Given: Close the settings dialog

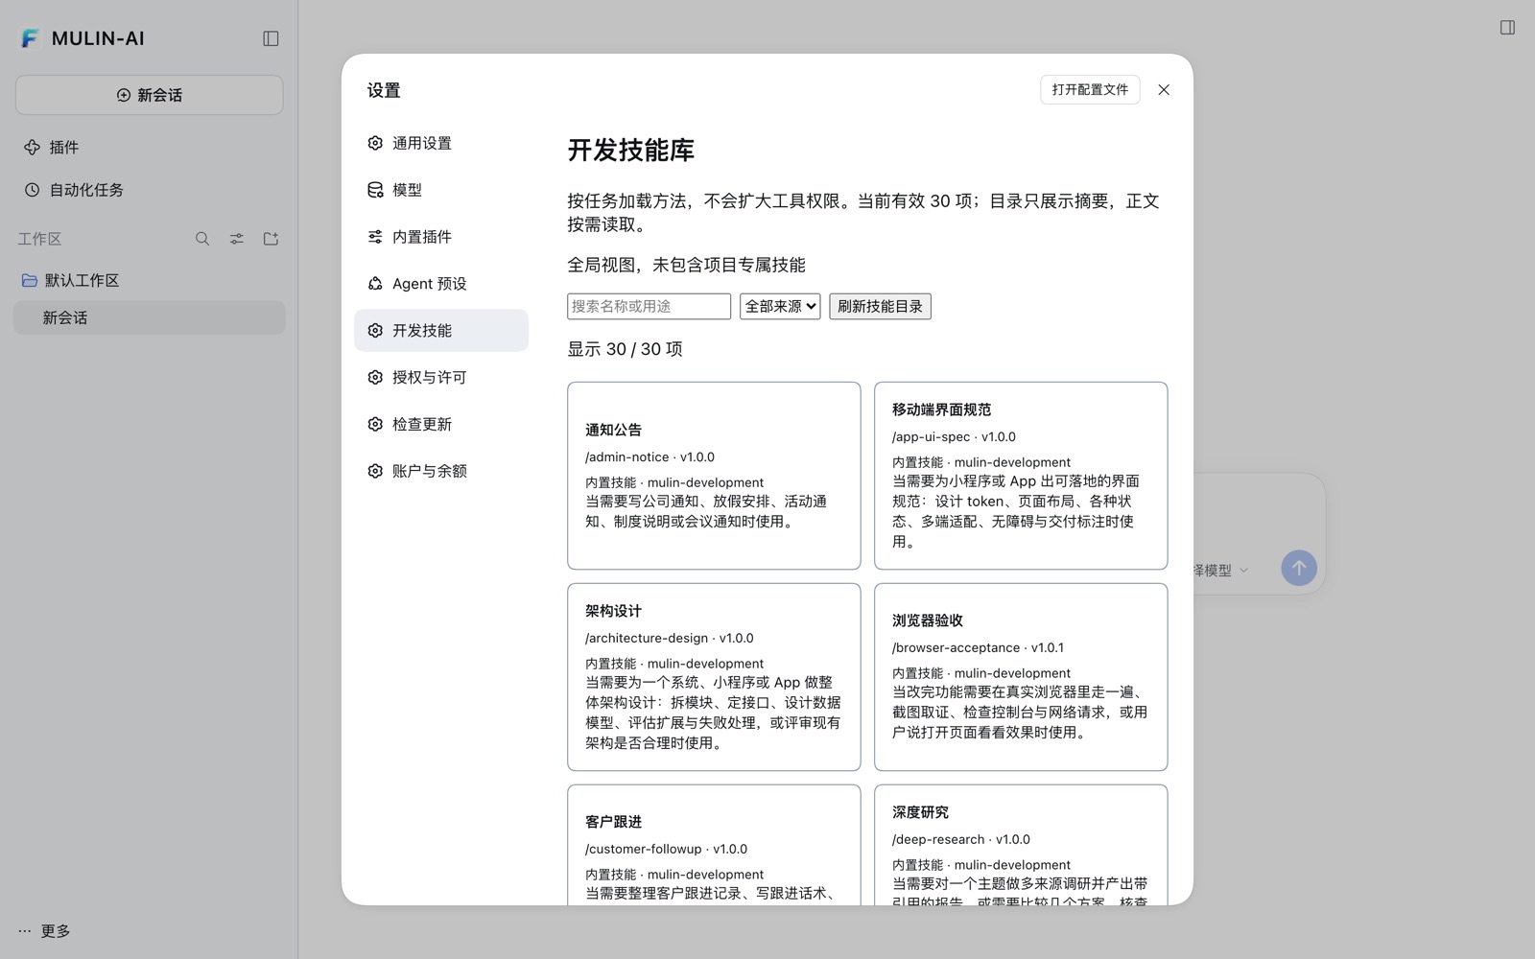Looking at the screenshot, I should (x=1164, y=89).
